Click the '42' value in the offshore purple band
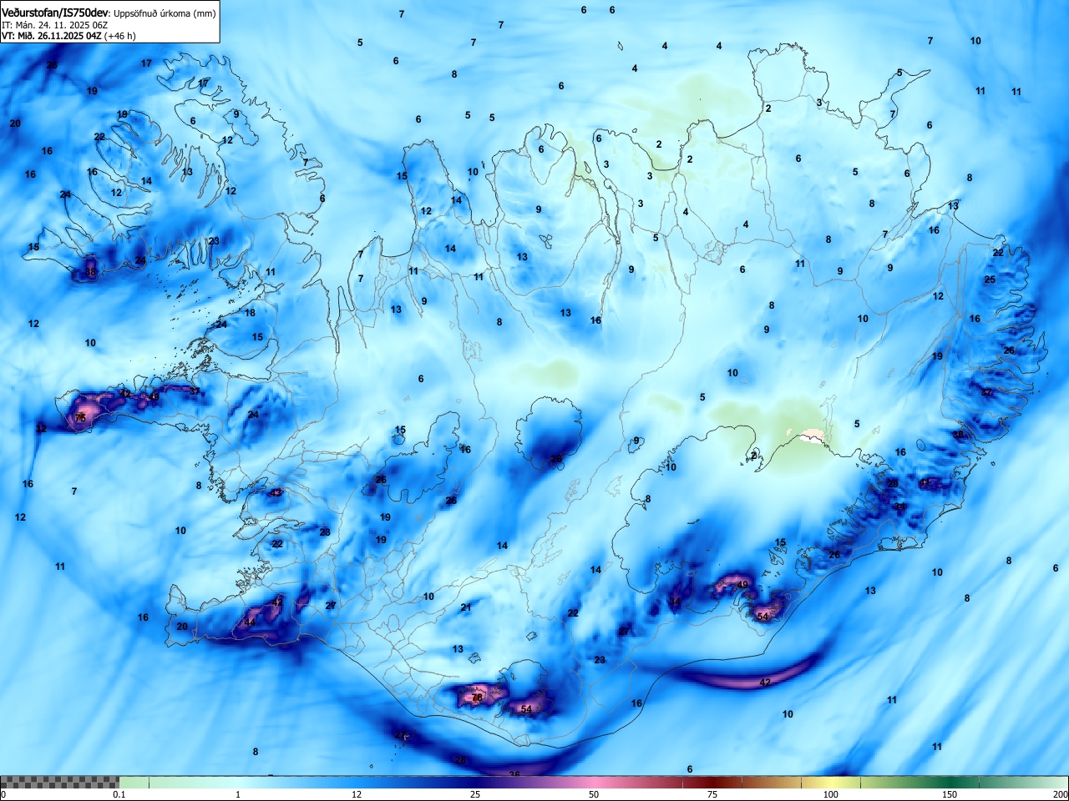This screenshot has height=801, width=1069. click(765, 683)
